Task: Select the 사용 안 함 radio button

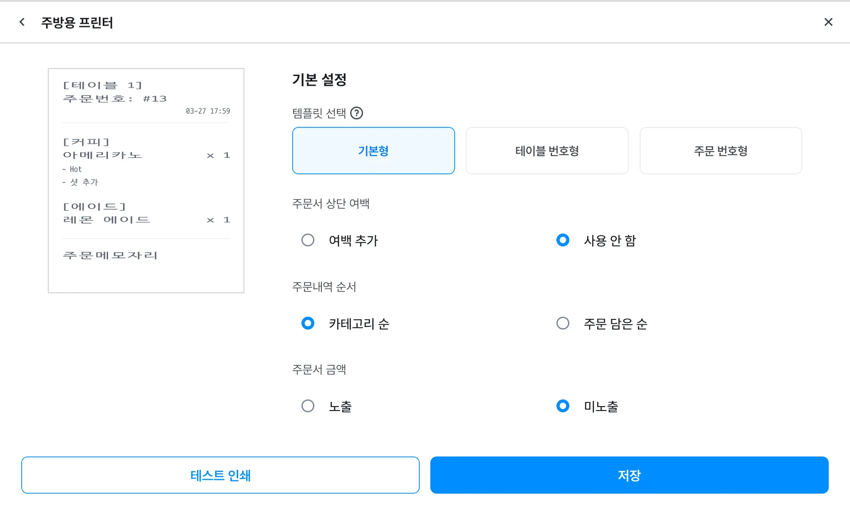Action: [563, 240]
